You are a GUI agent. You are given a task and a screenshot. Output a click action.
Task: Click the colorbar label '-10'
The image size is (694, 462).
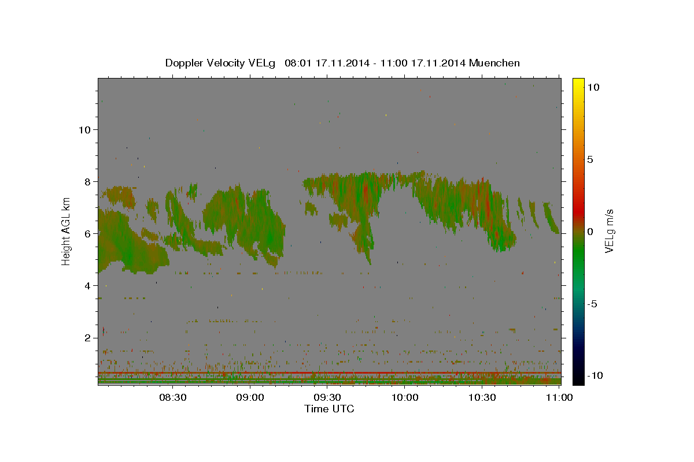(594, 375)
